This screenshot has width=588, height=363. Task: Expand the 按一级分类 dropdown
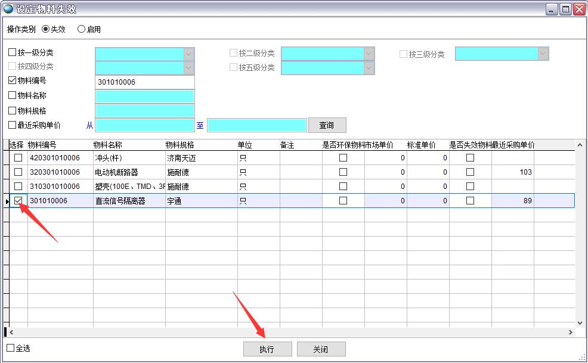pyautogui.click(x=188, y=54)
